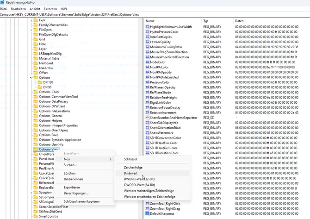Choose Binärwert from the Neu submenu
The height and width of the screenshot is (219, 310).
(131, 173)
